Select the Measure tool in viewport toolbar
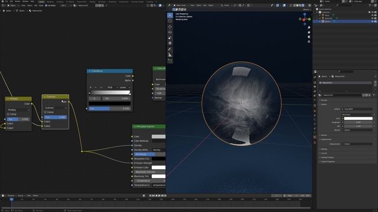The width and height of the screenshot is (378, 212). (170, 55)
